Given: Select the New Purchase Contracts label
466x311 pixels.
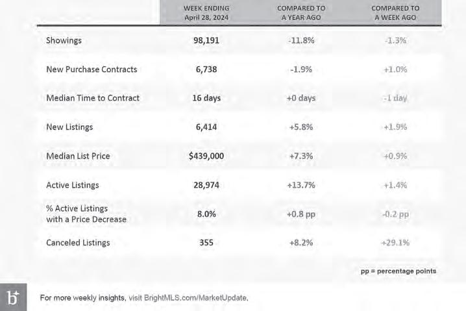Looking at the screenshot, I should click(x=92, y=69).
